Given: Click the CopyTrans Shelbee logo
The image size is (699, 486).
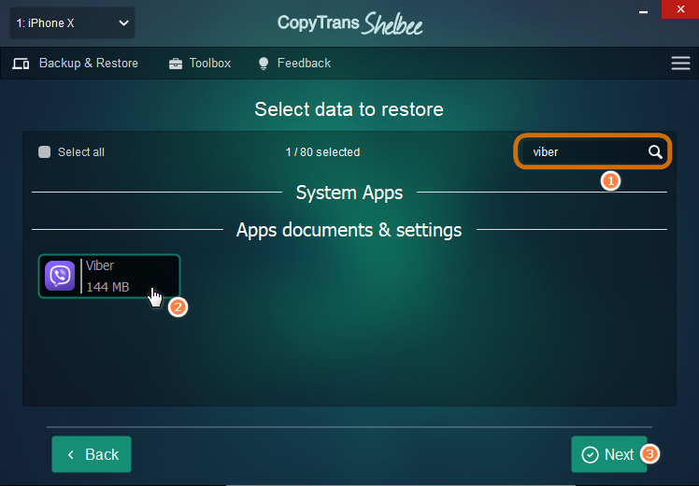Looking at the screenshot, I should click(x=349, y=23).
